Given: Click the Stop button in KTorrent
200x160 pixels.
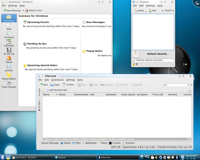Looking at the screenshot, I should point(93,85).
